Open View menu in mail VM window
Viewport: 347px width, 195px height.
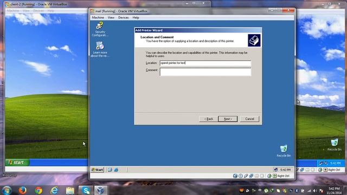pyautogui.click(x=111, y=17)
